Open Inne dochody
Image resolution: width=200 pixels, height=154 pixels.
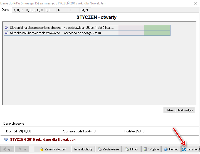point(83,149)
